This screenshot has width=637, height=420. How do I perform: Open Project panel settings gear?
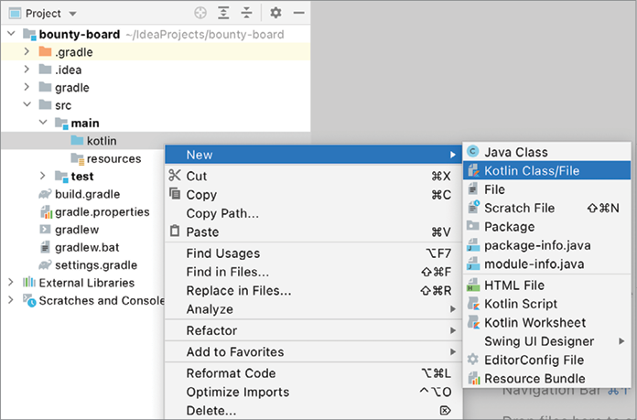[x=276, y=14]
